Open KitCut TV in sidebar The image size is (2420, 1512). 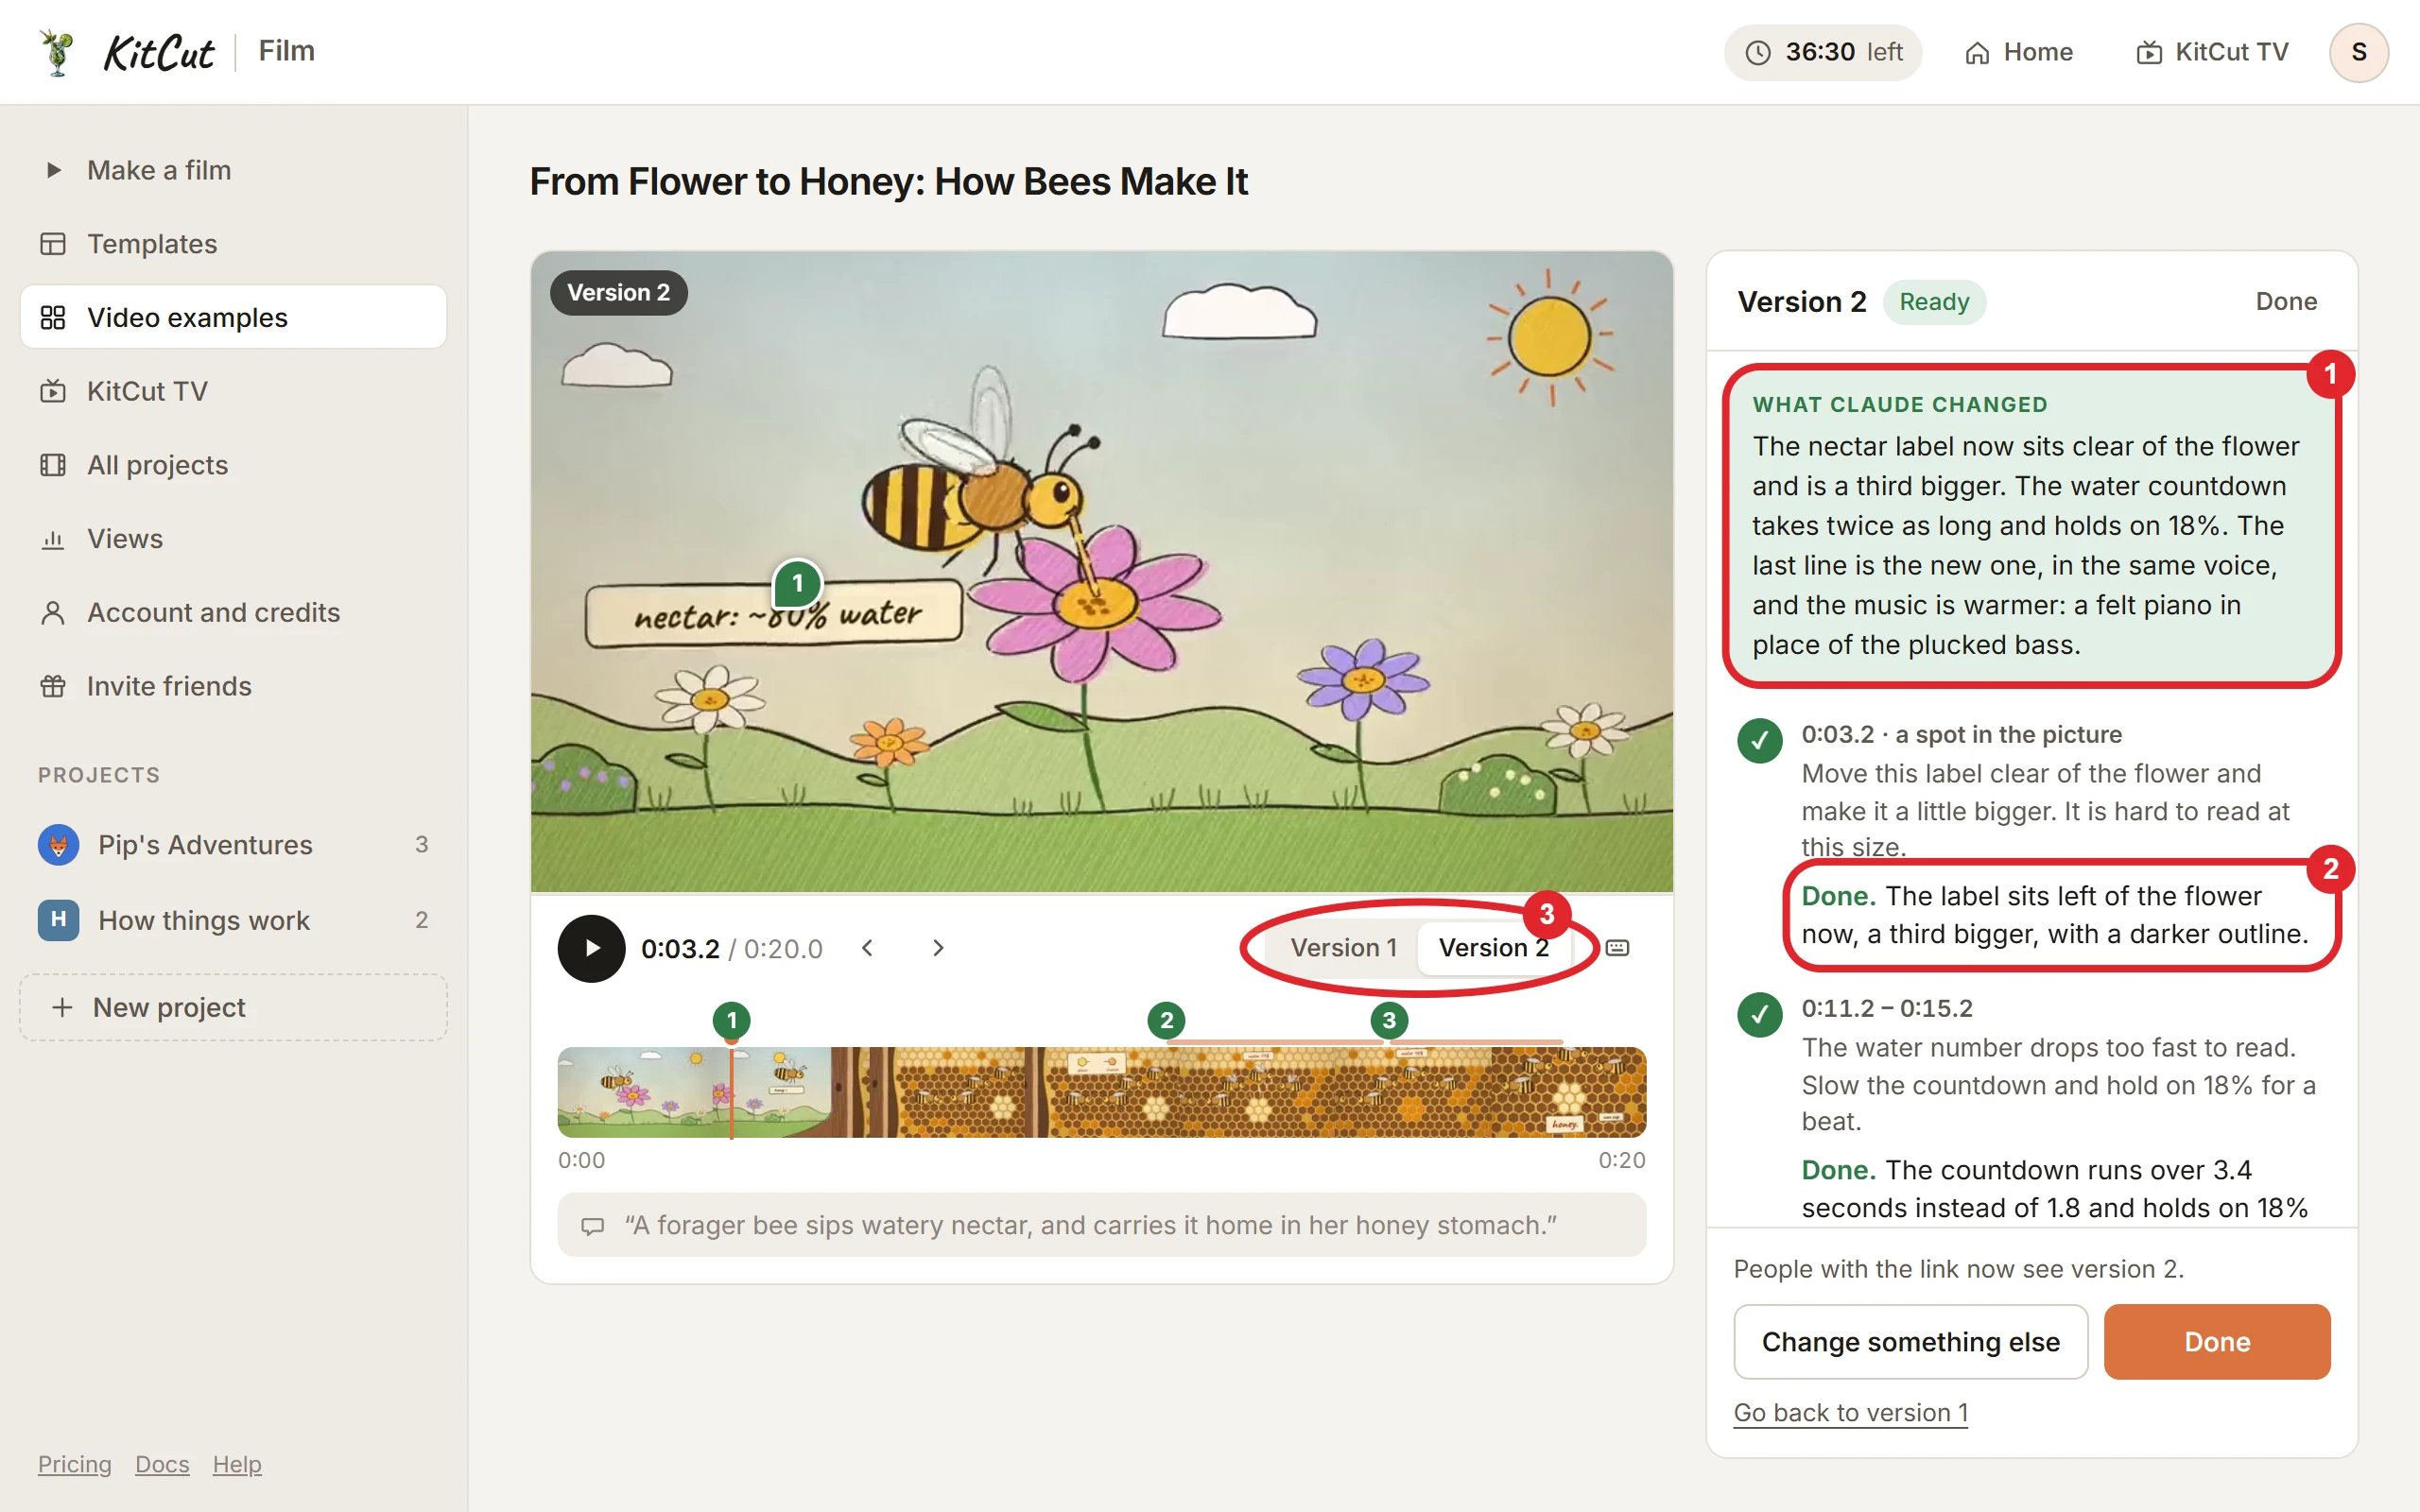(233, 391)
